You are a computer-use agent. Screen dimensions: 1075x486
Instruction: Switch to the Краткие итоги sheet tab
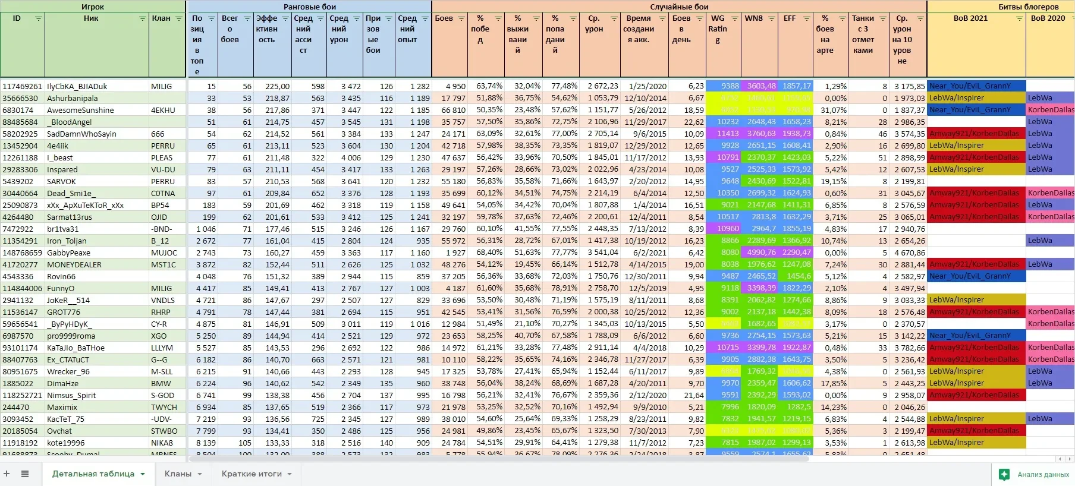click(252, 474)
